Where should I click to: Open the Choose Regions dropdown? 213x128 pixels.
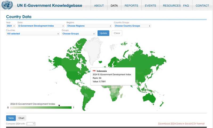point(89,26)
